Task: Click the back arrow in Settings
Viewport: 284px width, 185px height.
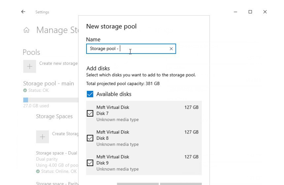Action: (x=23, y=12)
